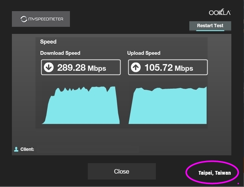
Task: Click the MySpeedMeter logo
Action: click(41, 19)
